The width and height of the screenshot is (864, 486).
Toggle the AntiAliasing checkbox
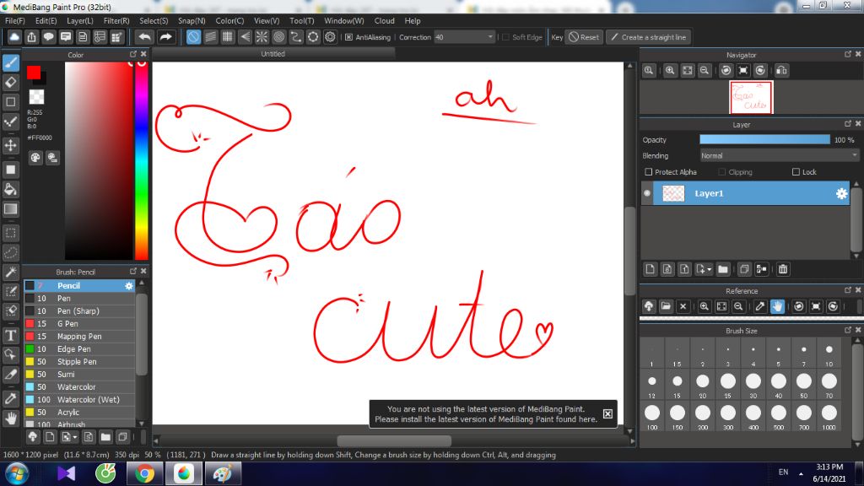[348, 37]
